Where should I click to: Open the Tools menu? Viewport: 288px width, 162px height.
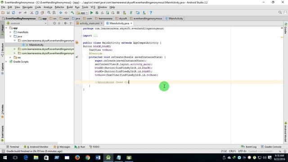point(85,7)
